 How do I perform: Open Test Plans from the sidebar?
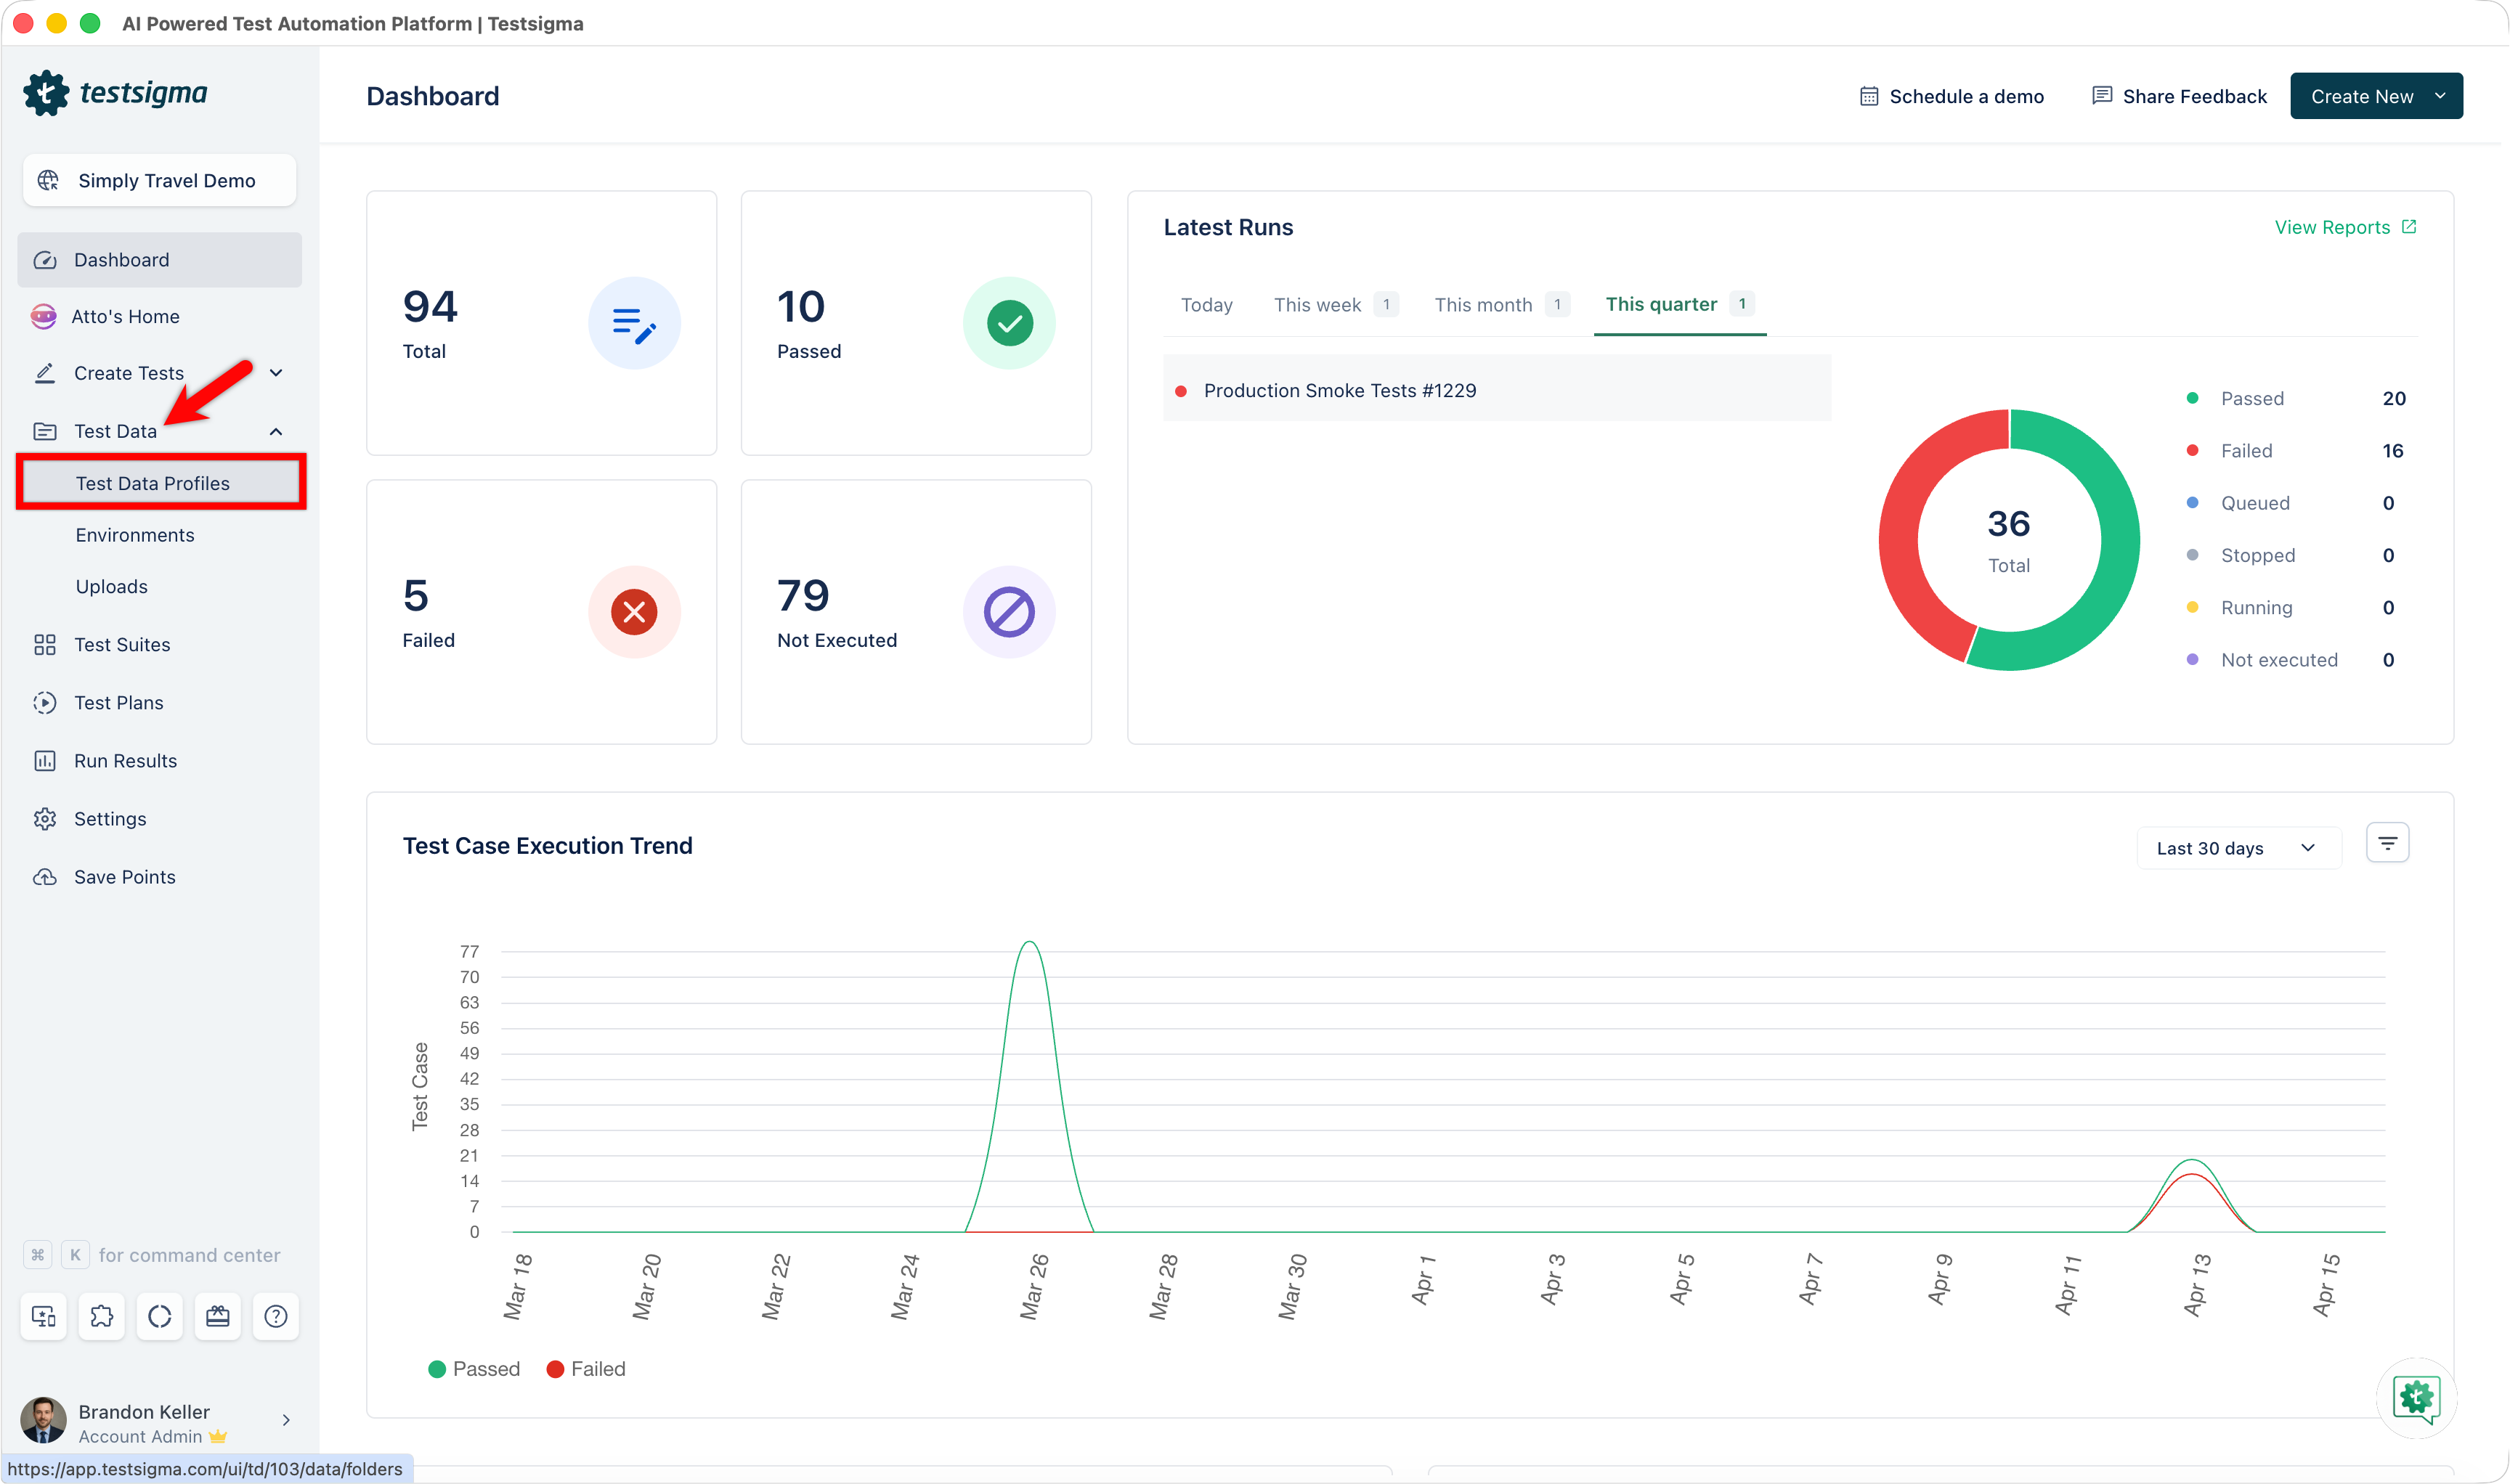[x=120, y=702]
